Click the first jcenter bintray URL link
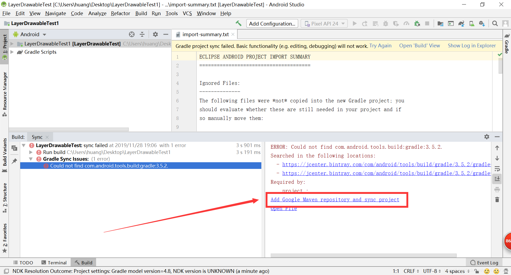This screenshot has width=511, height=275. (386, 164)
